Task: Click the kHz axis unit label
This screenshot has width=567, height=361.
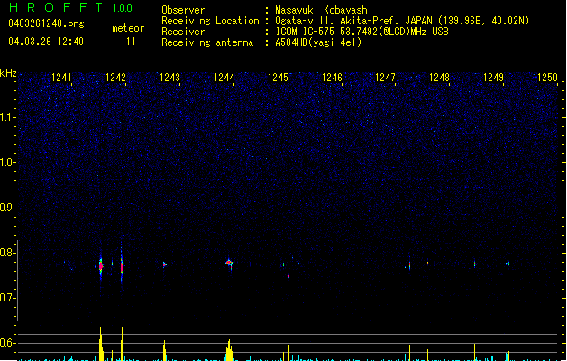Action: 8,73
